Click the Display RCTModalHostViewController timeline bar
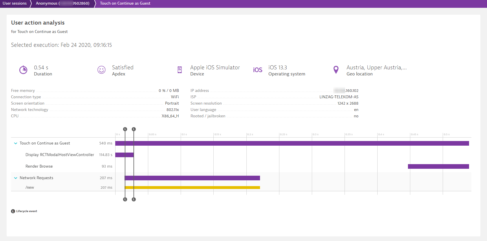The width and height of the screenshot is (487, 241). [125, 155]
